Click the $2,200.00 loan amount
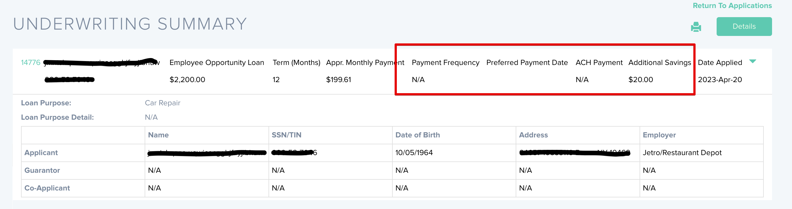 pyautogui.click(x=187, y=80)
